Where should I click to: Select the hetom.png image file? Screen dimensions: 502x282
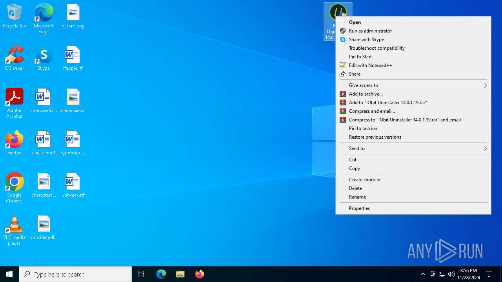click(x=73, y=16)
